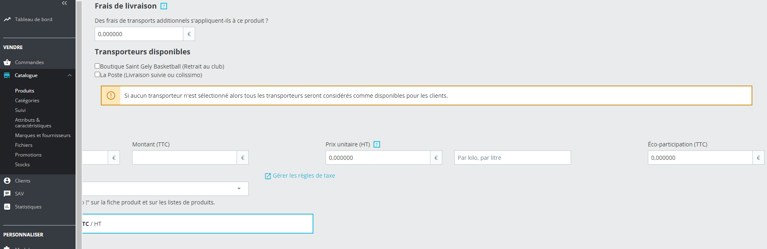Click the Tableau de bord trend icon
The height and width of the screenshot is (249, 767).
tap(7, 19)
